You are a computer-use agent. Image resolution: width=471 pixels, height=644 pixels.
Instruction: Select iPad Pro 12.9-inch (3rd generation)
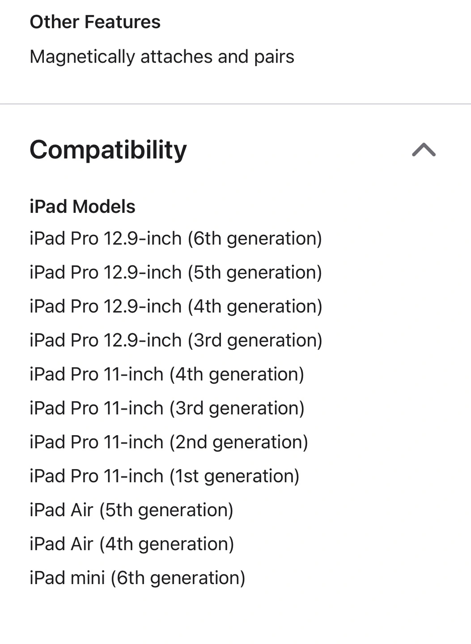click(176, 340)
